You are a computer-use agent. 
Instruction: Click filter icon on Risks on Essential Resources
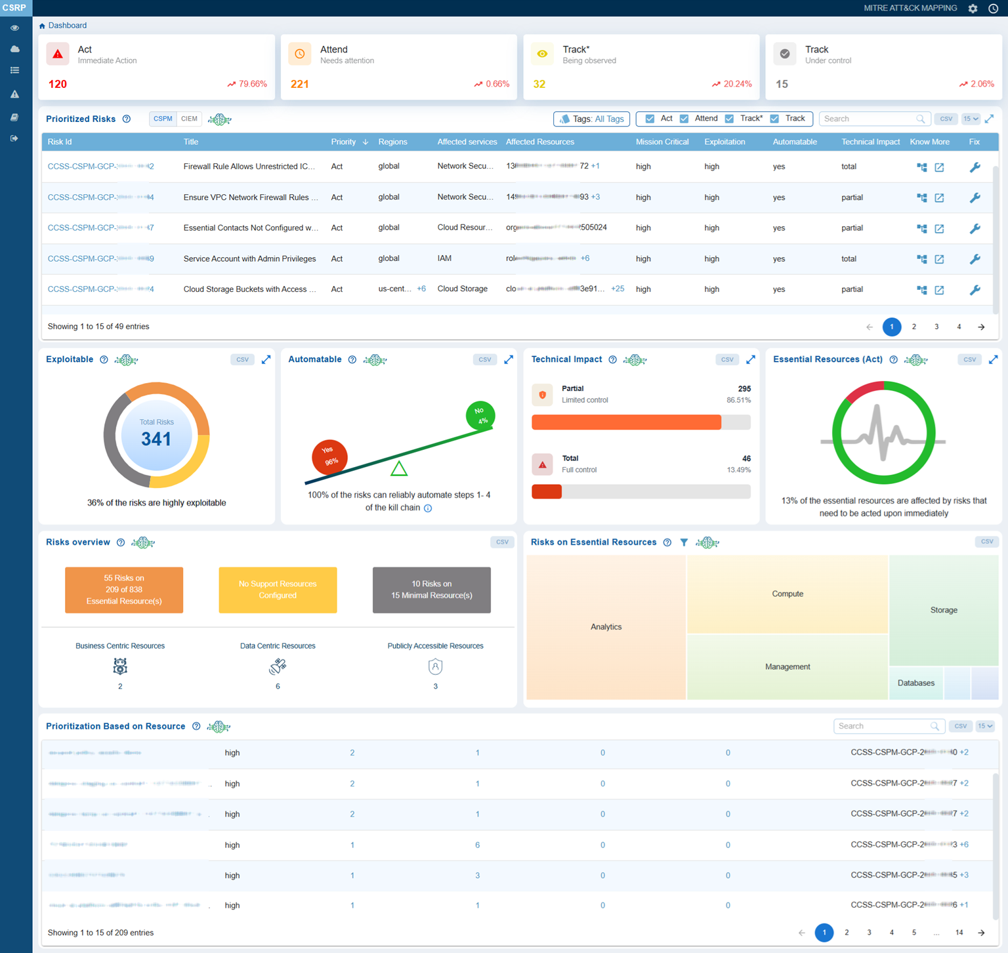coord(684,542)
